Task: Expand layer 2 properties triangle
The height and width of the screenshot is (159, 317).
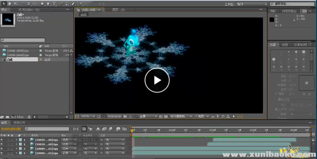Action: [x=17, y=144]
